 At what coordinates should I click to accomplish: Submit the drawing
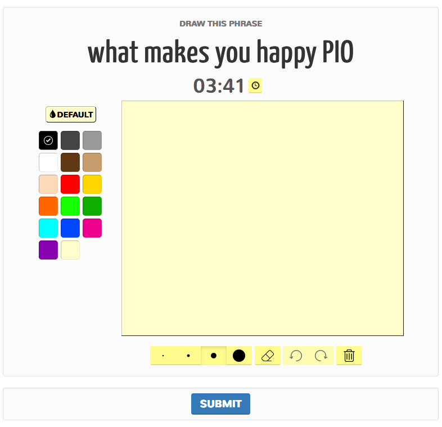pos(220,403)
